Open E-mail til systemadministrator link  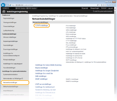(103, 11)
